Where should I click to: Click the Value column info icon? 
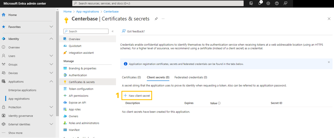[x=219, y=103]
